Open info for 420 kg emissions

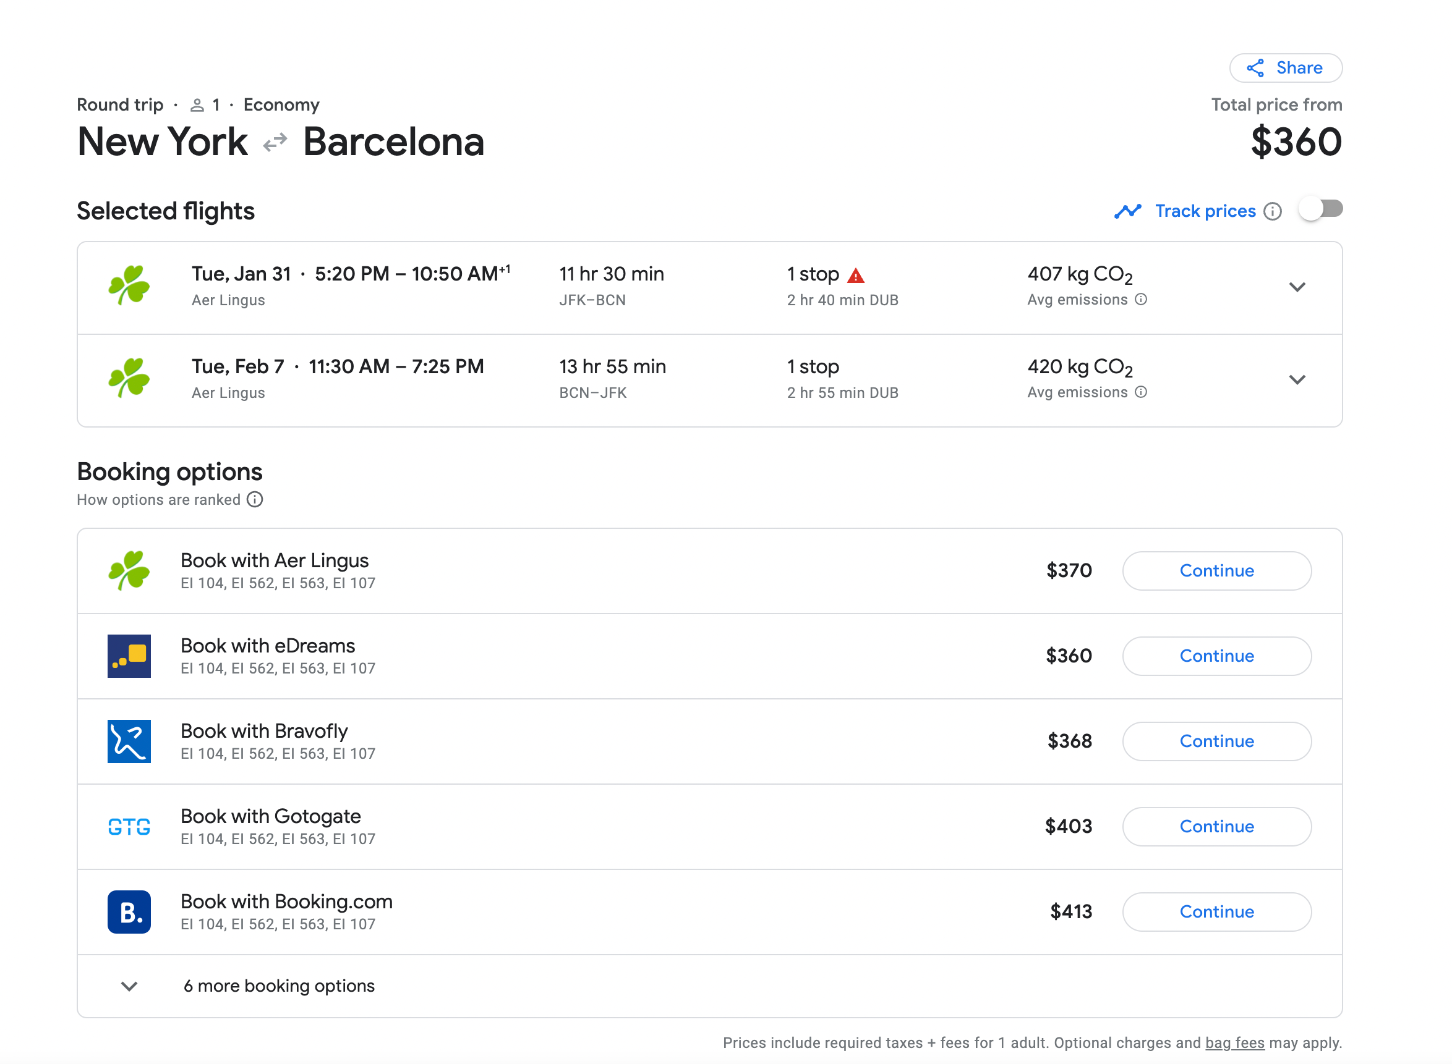coord(1141,392)
